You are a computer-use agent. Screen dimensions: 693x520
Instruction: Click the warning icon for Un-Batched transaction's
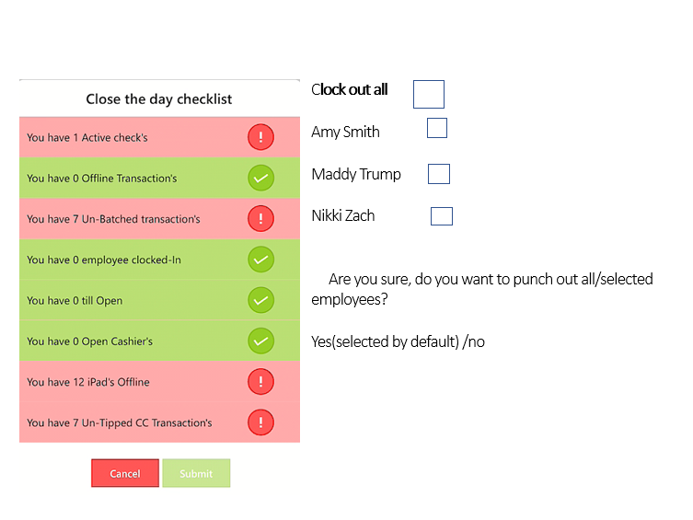(260, 218)
